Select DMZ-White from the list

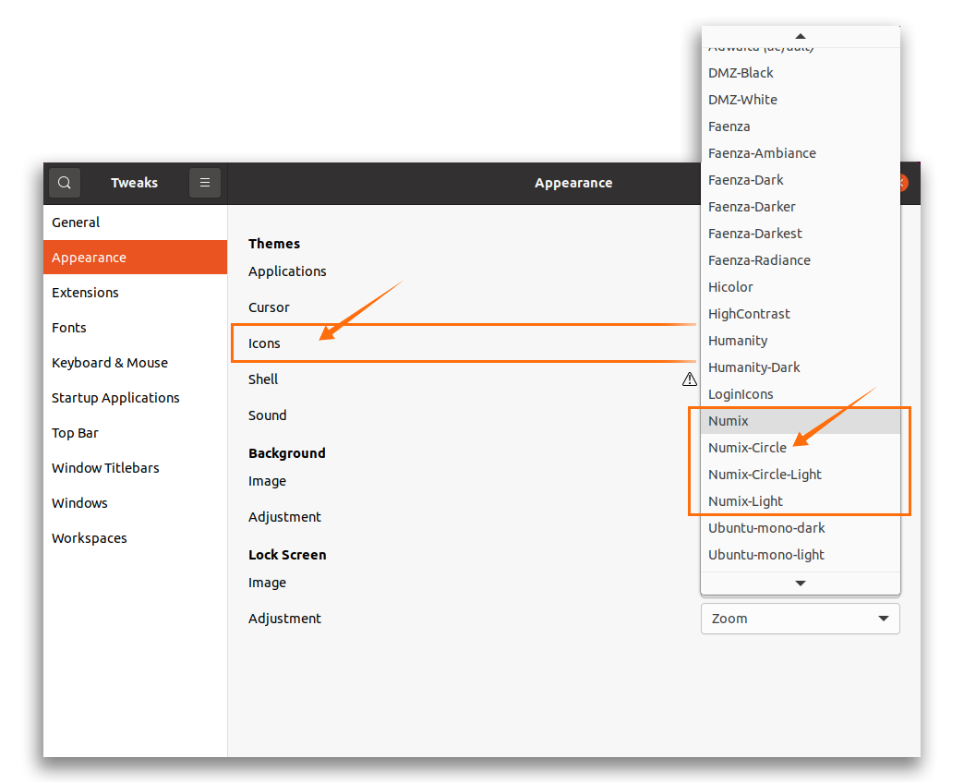(x=742, y=100)
